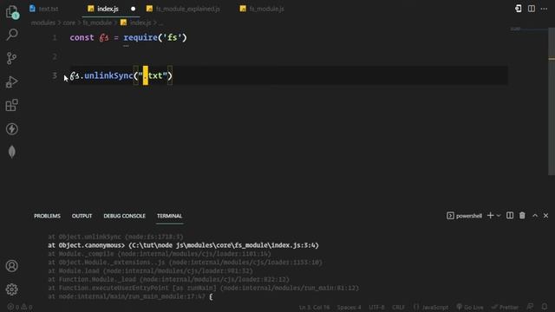Click Prettier status bar item
Image resolution: width=555 pixels, height=312 pixels.
pos(505,307)
